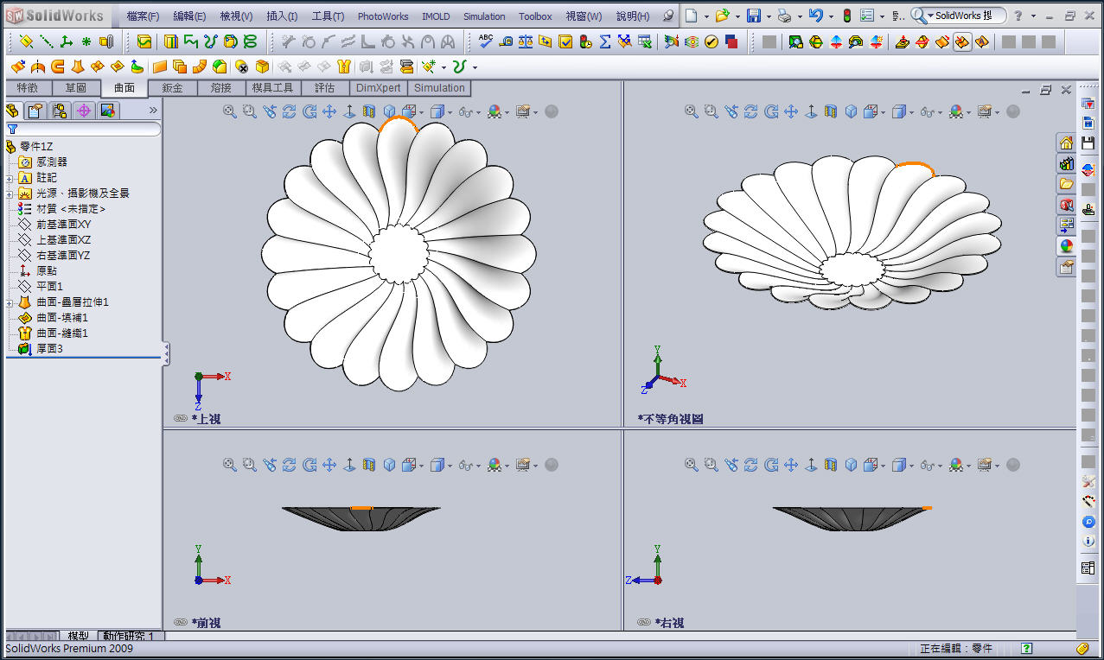
Task: Click the Open folder icon
Action: click(x=722, y=16)
